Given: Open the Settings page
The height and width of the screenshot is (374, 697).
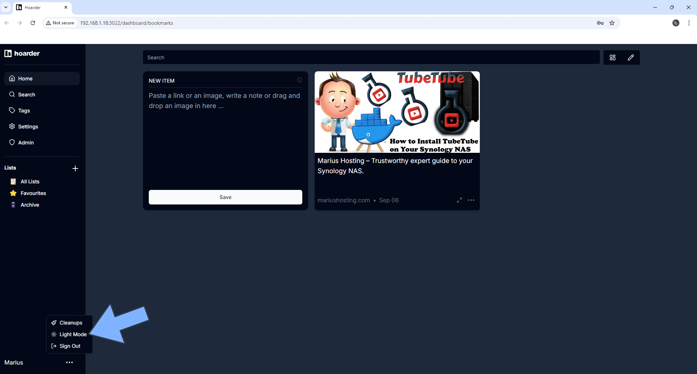Looking at the screenshot, I should click(x=42, y=127).
